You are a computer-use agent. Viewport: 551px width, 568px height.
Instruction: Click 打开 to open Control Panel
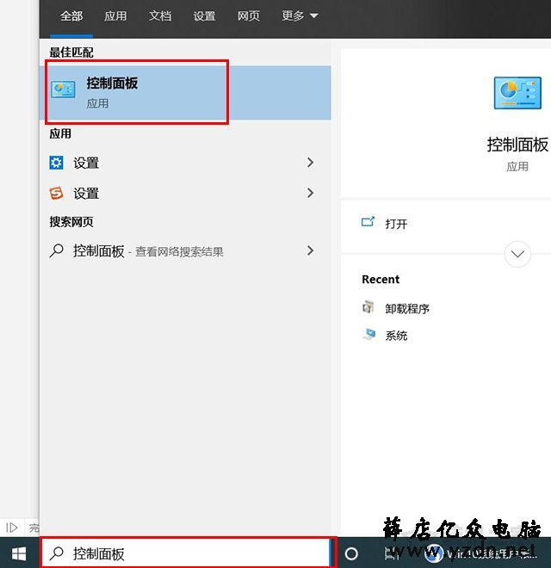[396, 224]
